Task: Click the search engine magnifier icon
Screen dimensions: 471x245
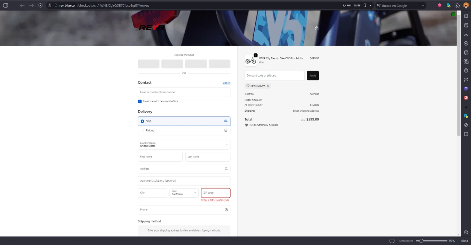Action: coord(379,5)
